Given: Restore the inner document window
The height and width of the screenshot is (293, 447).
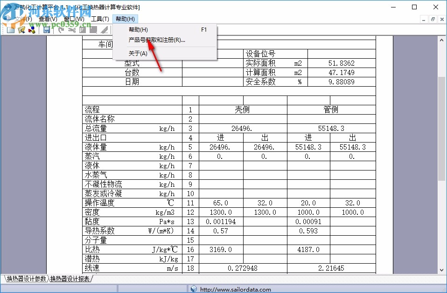Looking at the screenshot, I should (433, 20).
